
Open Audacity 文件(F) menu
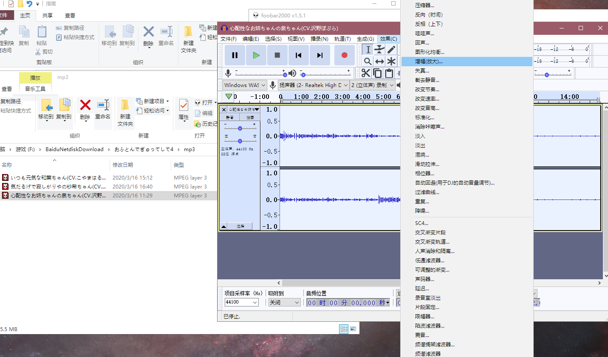tap(229, 39)
